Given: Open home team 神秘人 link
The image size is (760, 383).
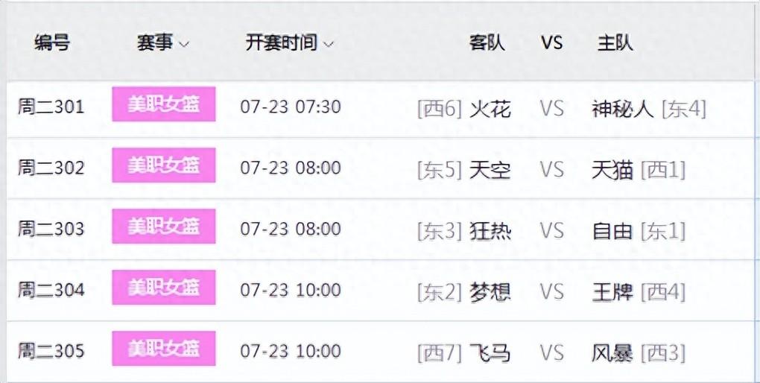Looking at the screenshot, I should (x=622, y=110).
